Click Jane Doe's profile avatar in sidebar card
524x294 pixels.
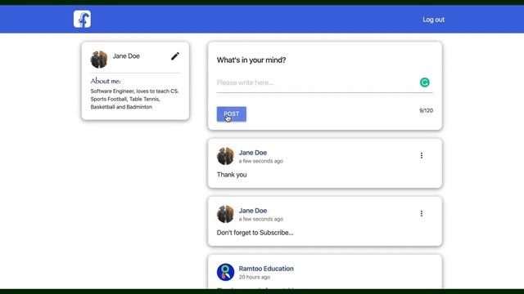point(99,60)
